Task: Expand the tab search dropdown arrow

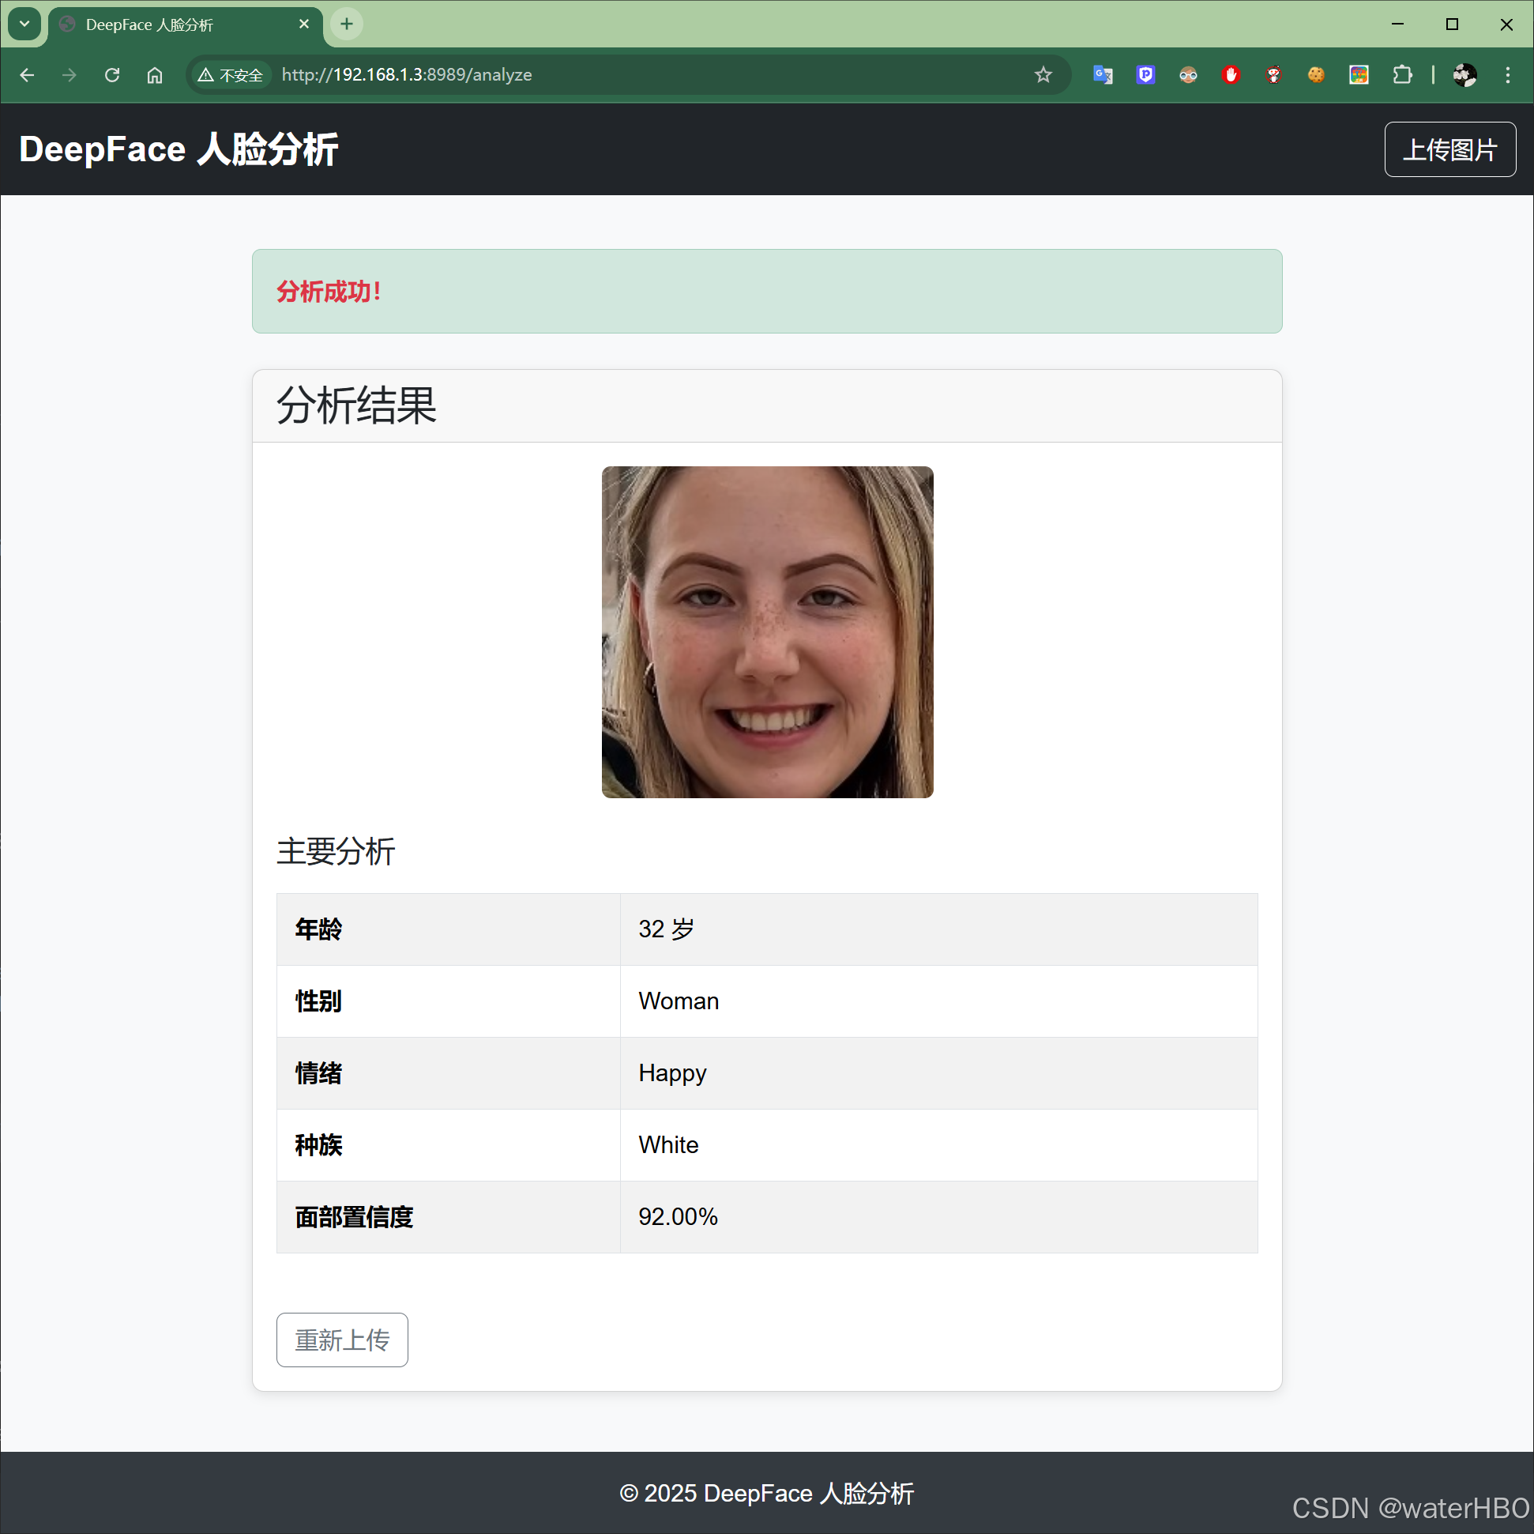Action: tap(24, 24)
